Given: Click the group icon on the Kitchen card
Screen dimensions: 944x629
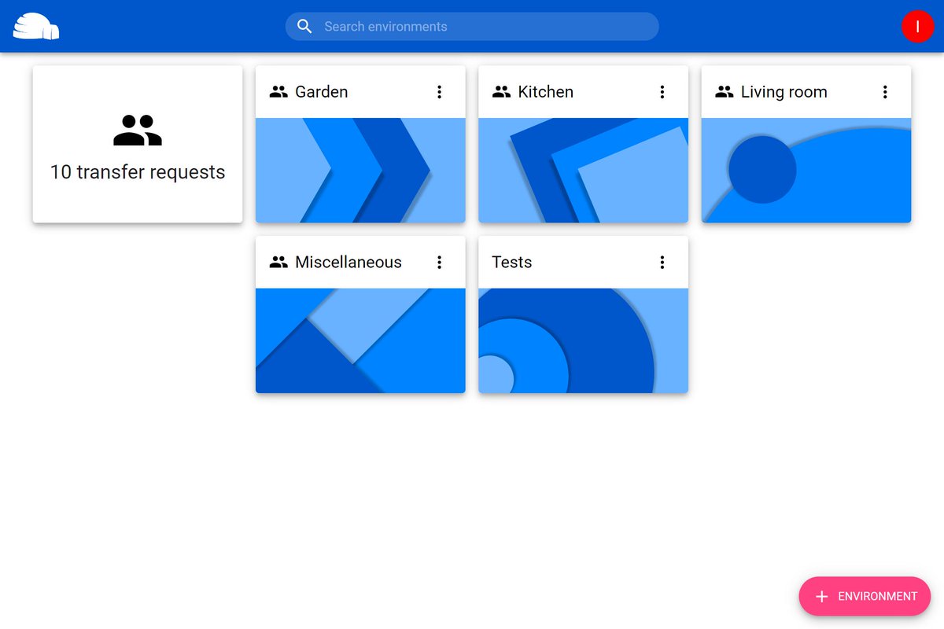Looking at the screenshot, I should coord(501,91).
